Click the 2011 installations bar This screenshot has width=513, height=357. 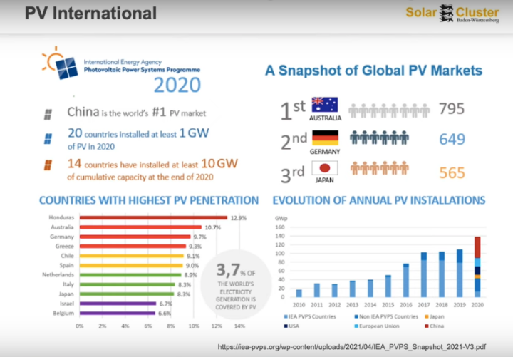316,290
